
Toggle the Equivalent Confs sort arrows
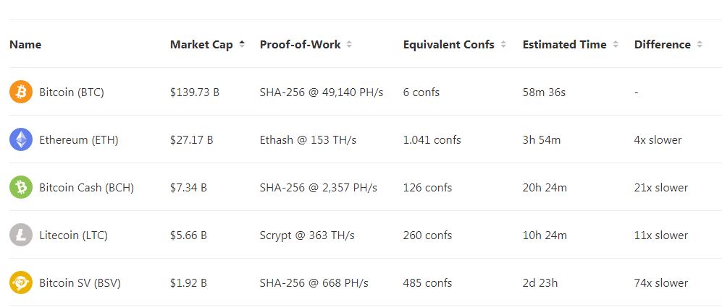pyautogui.click(x=503, y=45)
